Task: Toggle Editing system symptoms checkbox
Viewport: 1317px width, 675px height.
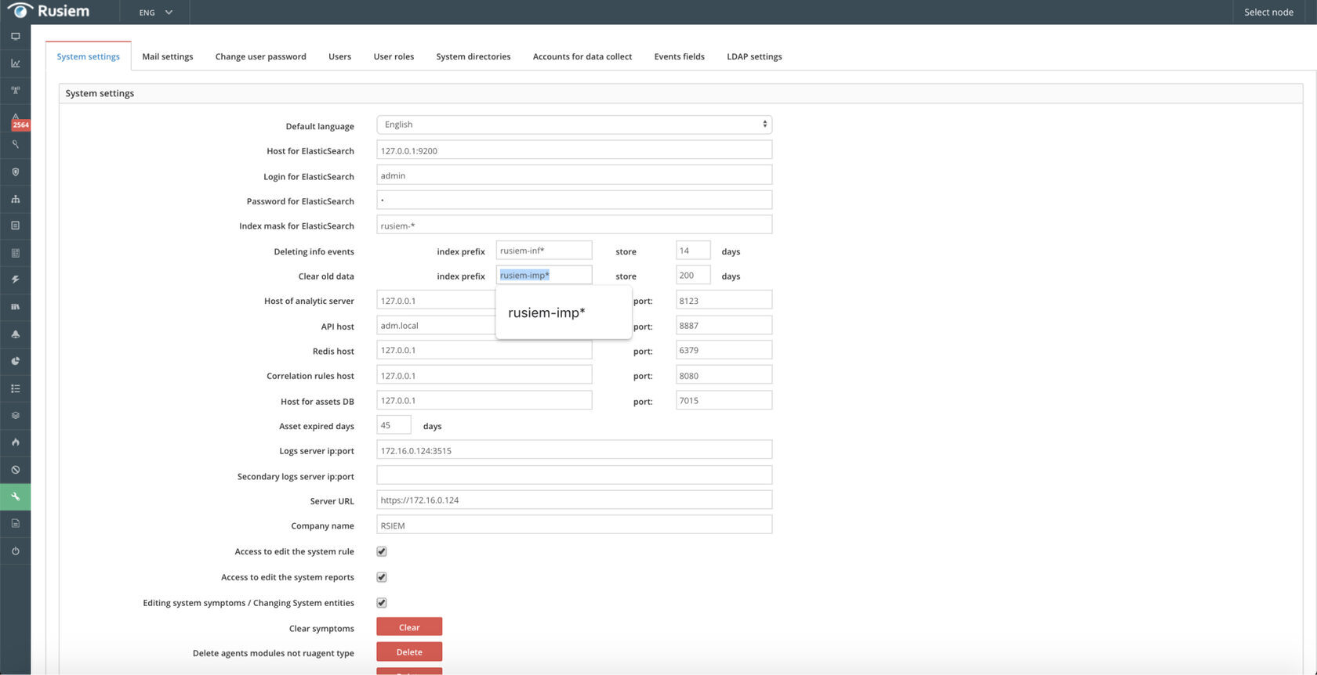Action: click(x=382, y=603)
